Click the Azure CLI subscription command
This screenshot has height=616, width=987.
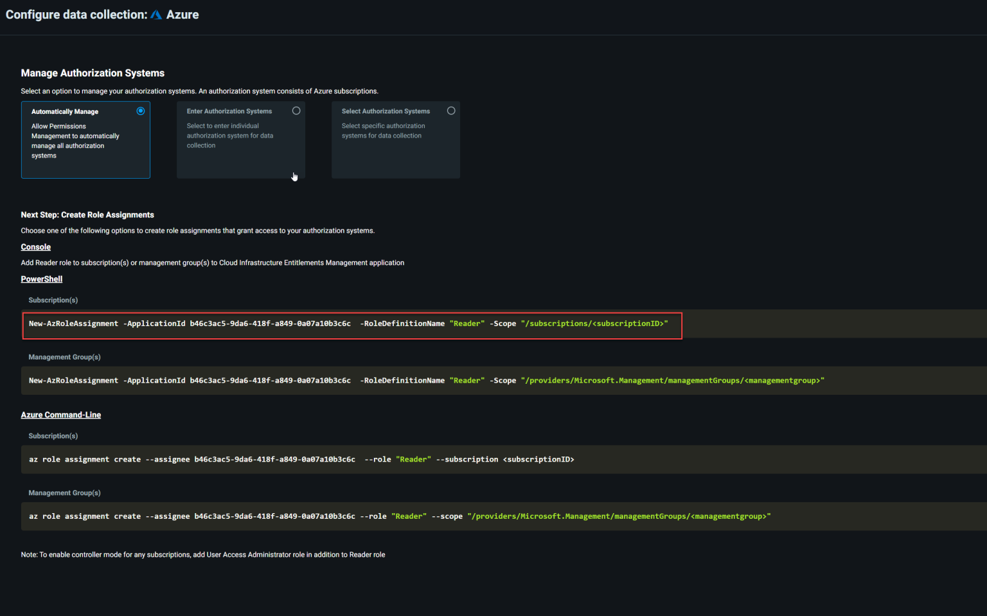tap(301, 459)
